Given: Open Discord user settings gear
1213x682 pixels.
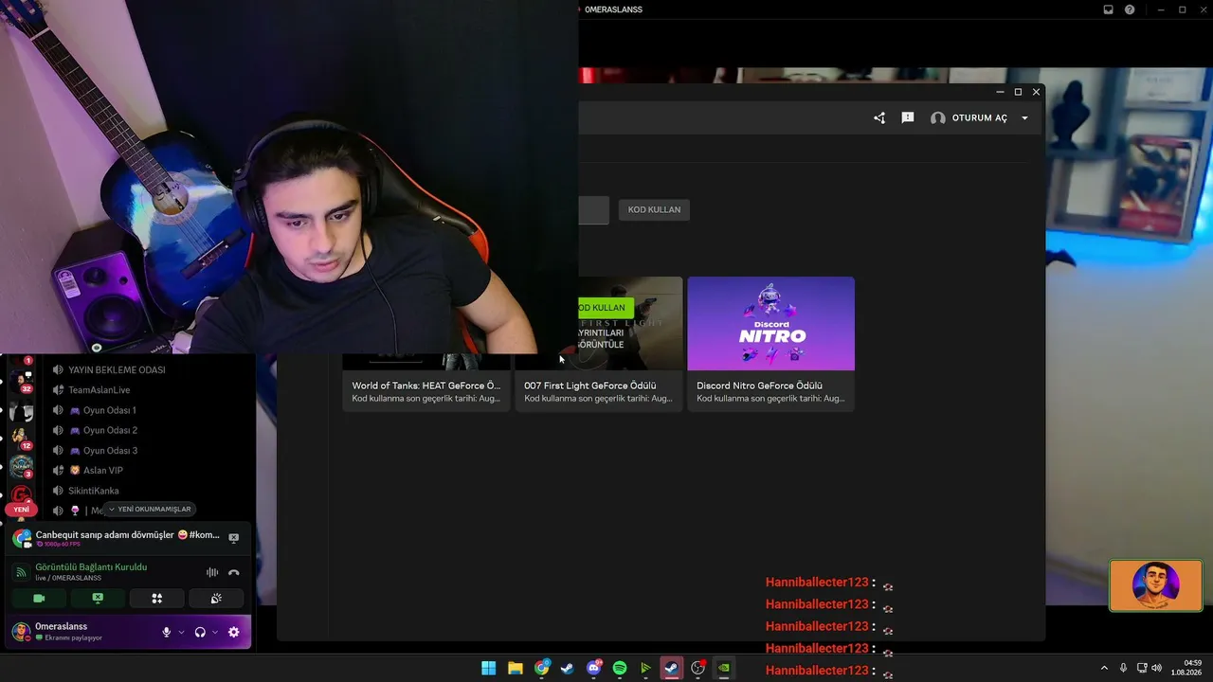Looking at the screenshot, I should (x=234, y=633).
